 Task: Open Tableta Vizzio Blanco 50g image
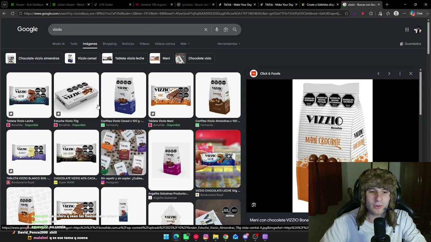(29, 153)
